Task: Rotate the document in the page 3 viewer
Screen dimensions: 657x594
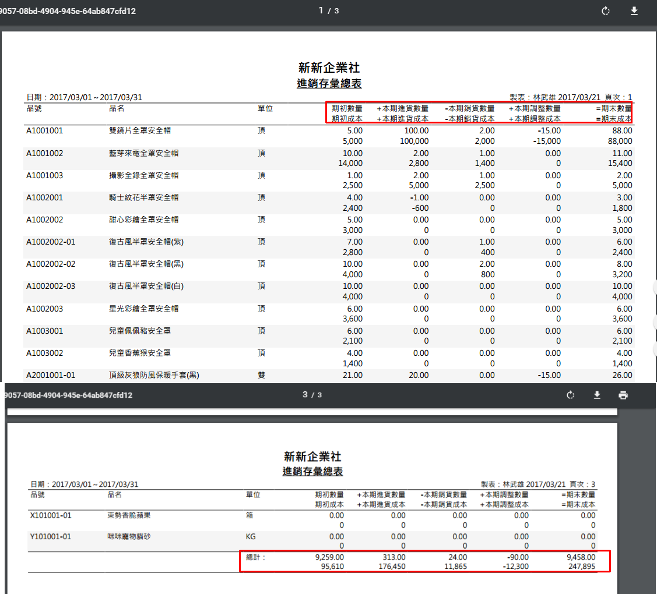Action: click(570, 395)
